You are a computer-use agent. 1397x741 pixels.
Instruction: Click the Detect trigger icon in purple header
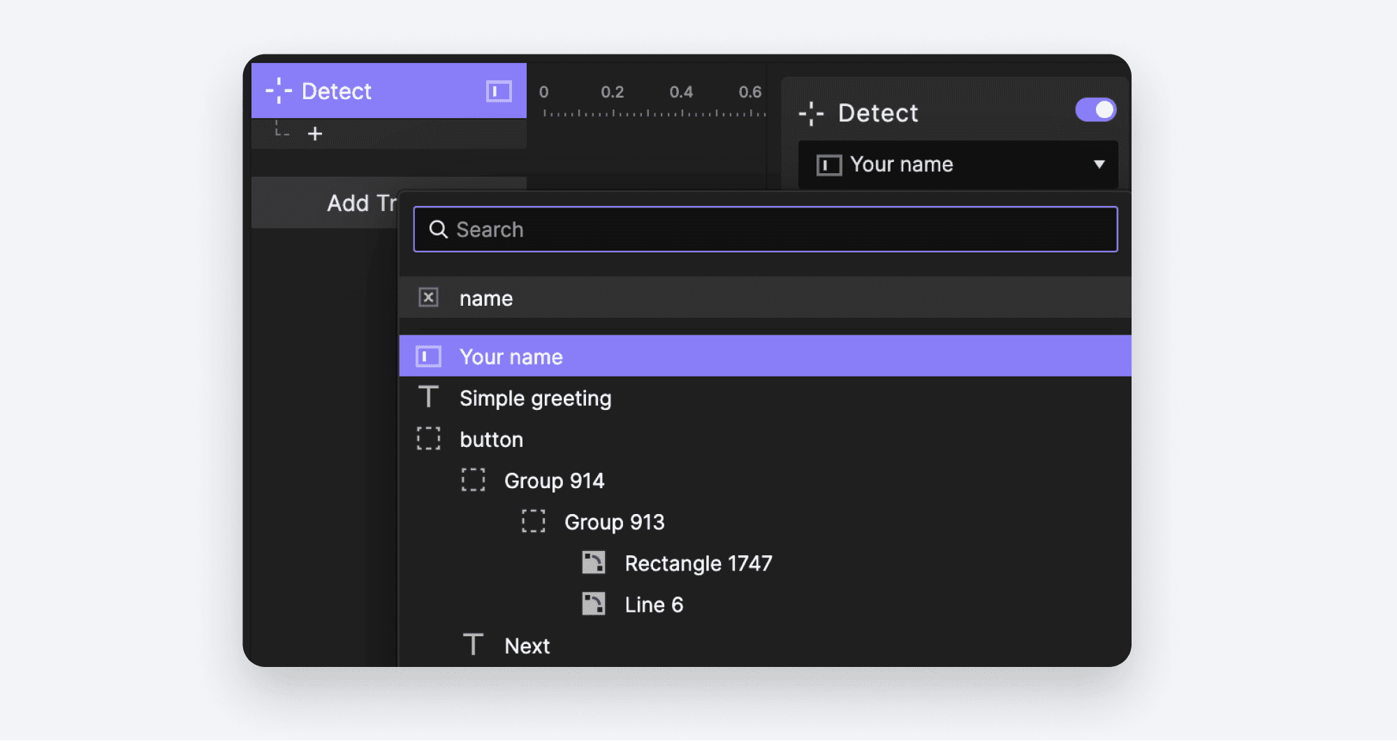click(279, 91)
